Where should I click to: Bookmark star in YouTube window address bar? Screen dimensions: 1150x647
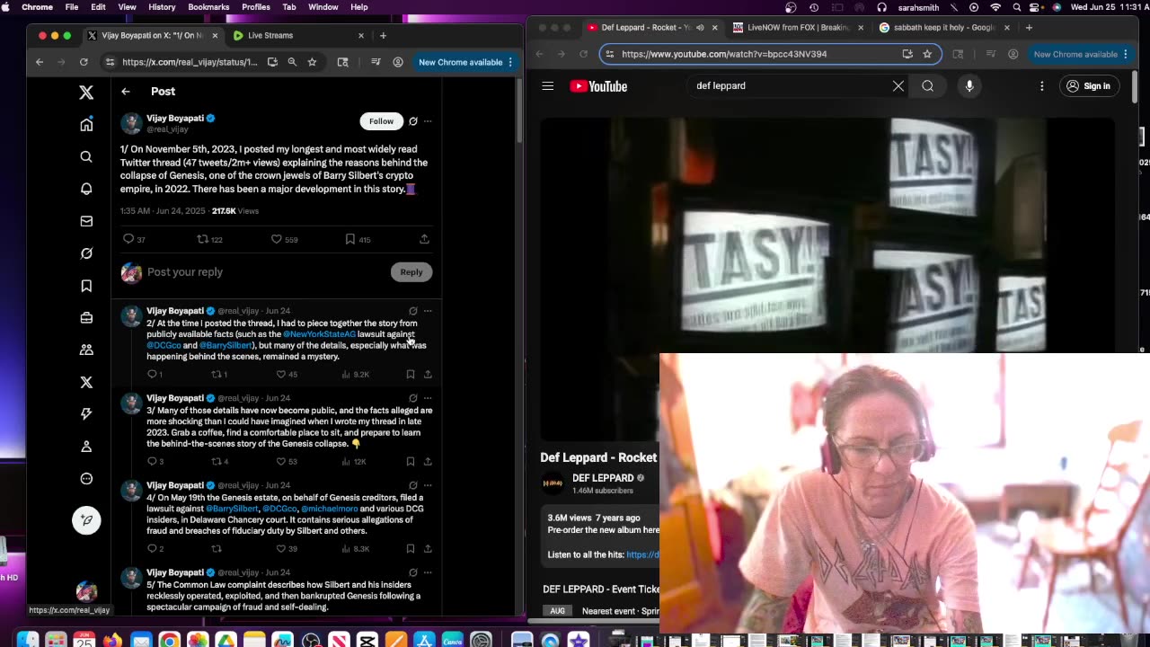tap(927, 54)
